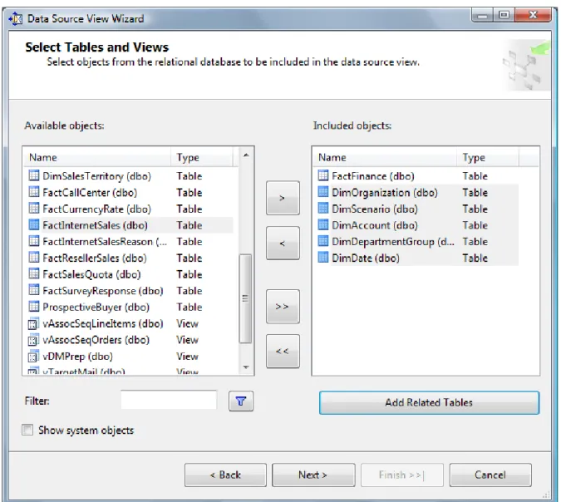Click the FactCurrencyRate table icon

point(33,209)
